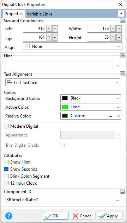Switch to the Variable Links tab
127x223 pixels.
40,14
